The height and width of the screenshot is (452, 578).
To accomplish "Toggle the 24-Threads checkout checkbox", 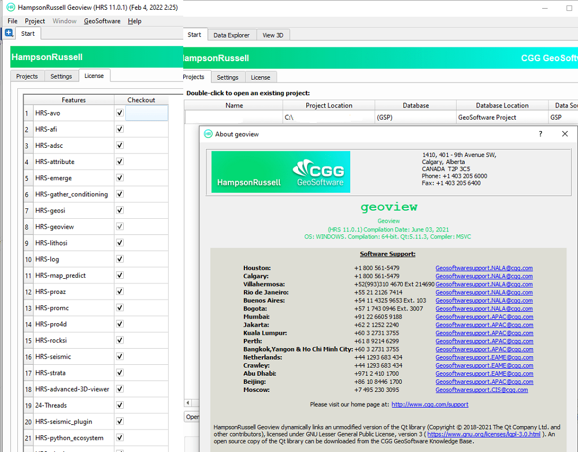I will coord(120,405).
